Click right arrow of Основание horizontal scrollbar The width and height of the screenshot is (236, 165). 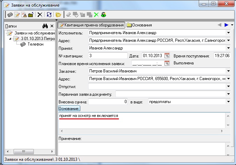(222, 131)
